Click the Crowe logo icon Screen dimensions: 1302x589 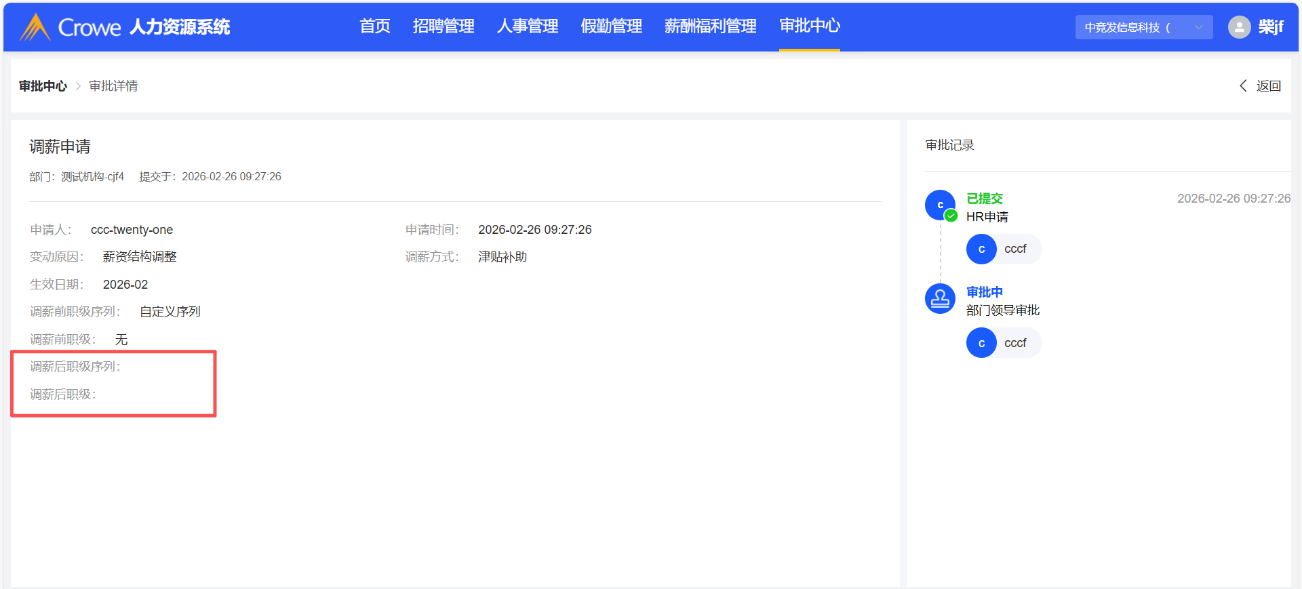[35, 27]
